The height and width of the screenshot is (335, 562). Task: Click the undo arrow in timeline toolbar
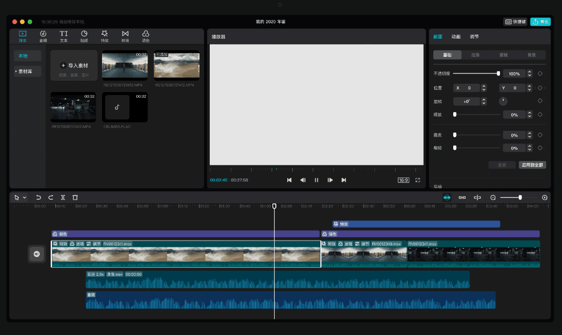(39, 197)
